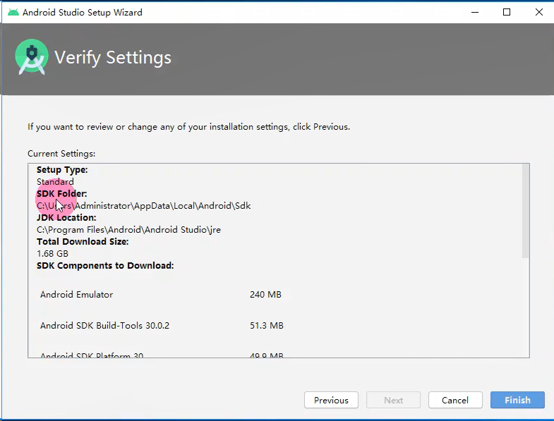The image size is (554, 421).
Task: Click the 'Current Settings:' label
Action: tap(61, 154)
